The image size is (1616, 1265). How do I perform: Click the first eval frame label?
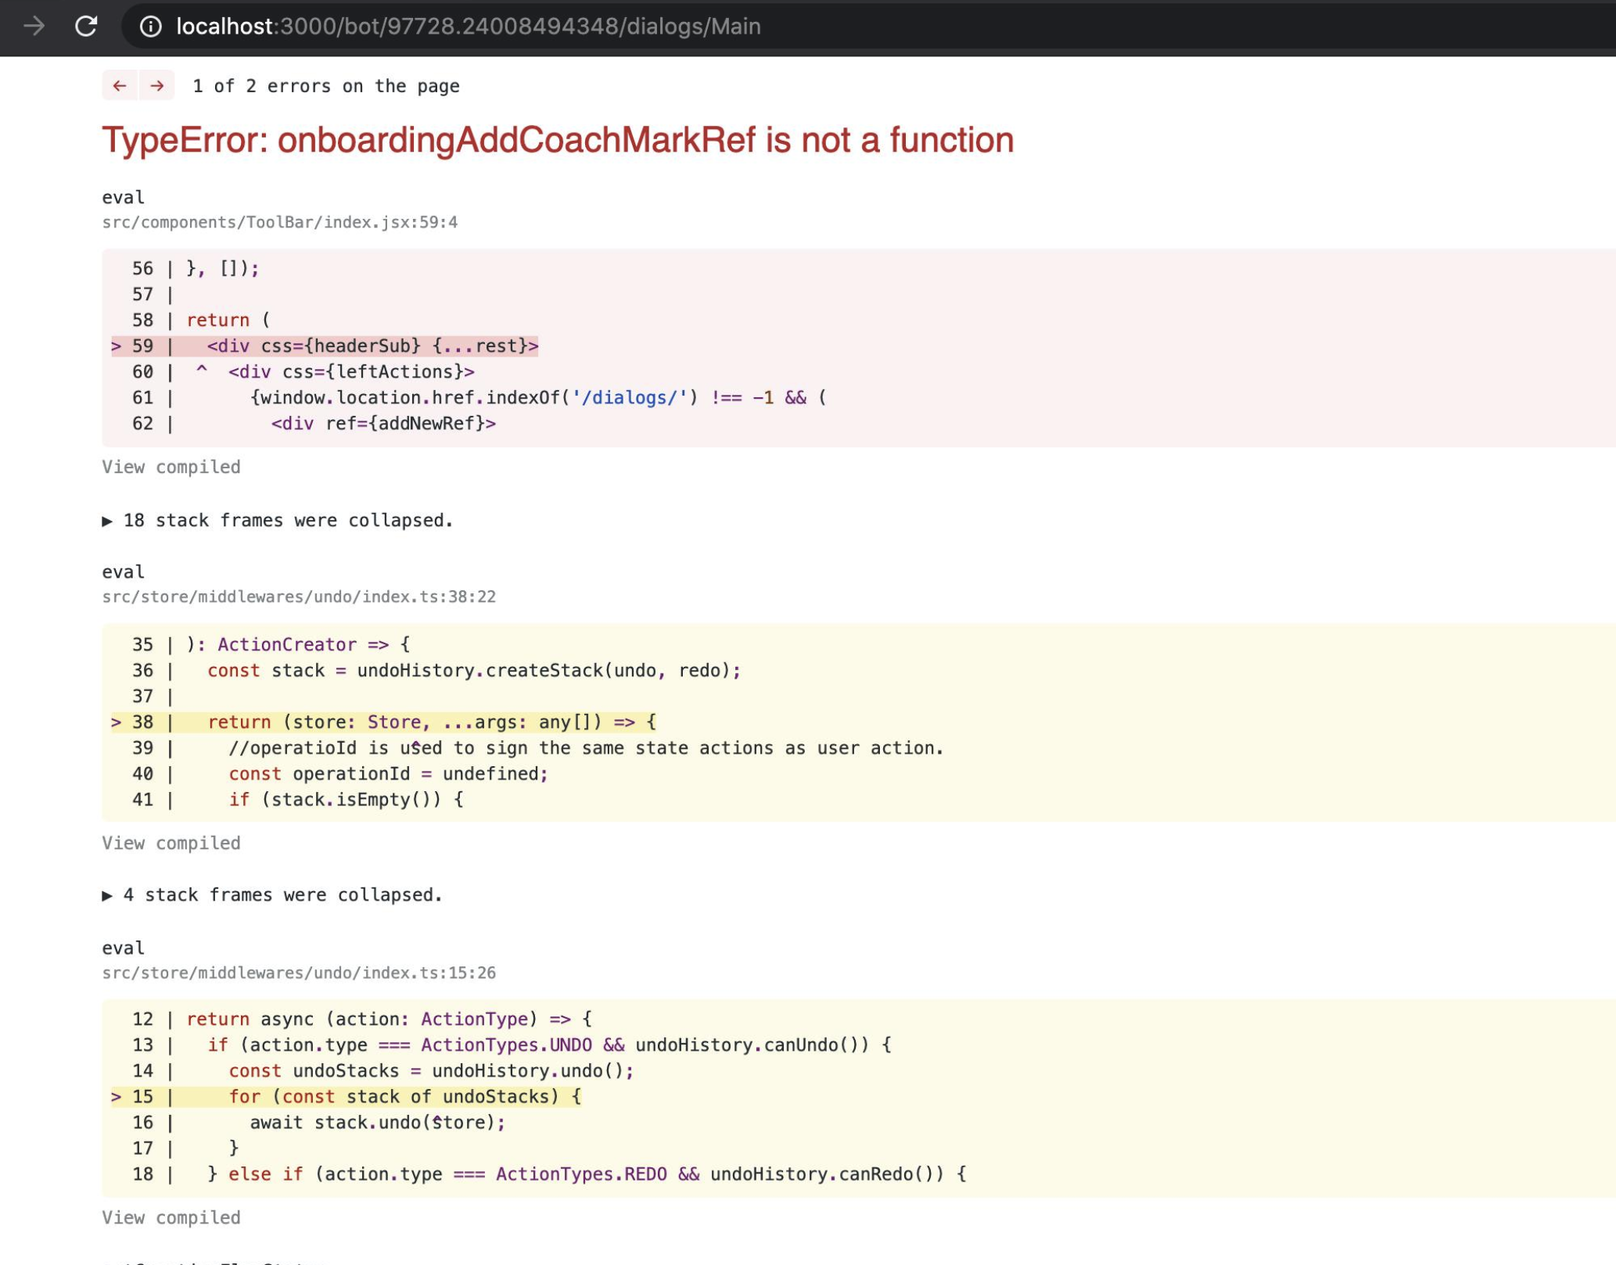[x=122, y=197]
